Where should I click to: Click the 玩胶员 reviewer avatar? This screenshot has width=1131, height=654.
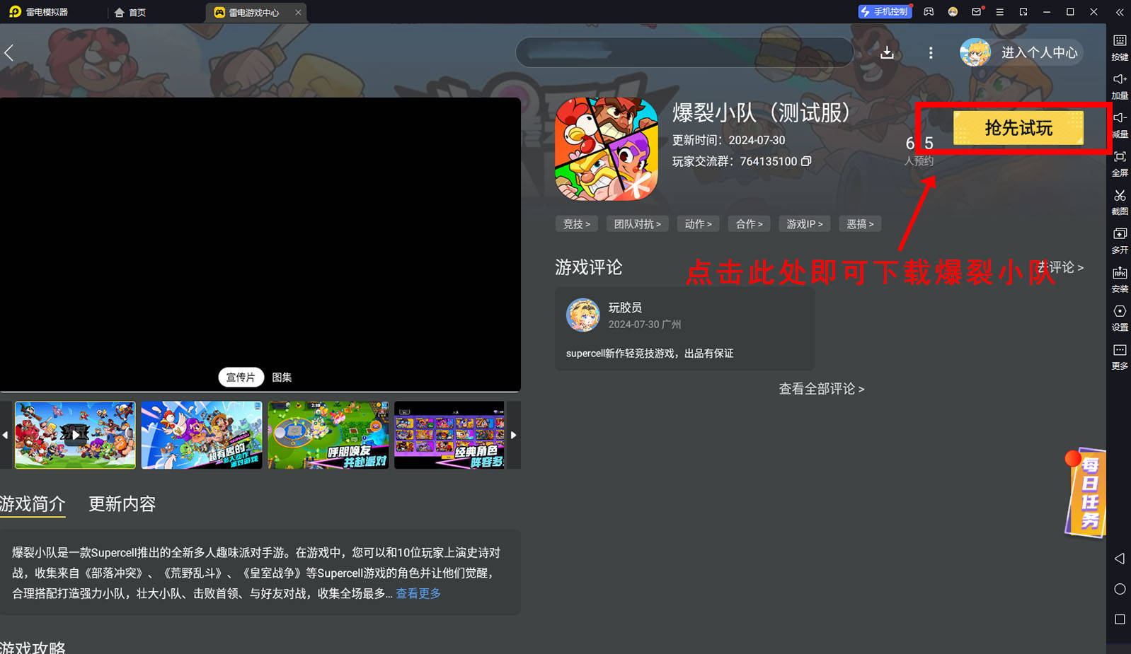coord(583,315)
